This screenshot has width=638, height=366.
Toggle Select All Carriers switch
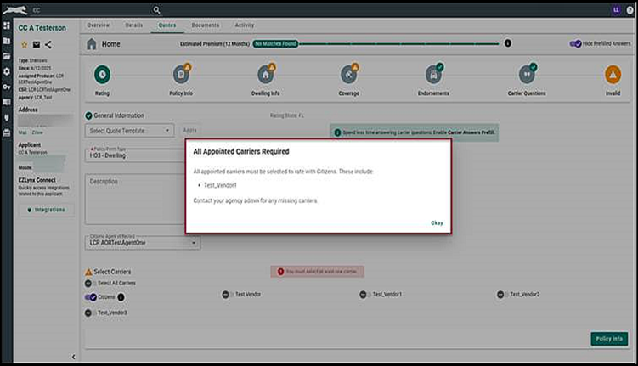90,283
